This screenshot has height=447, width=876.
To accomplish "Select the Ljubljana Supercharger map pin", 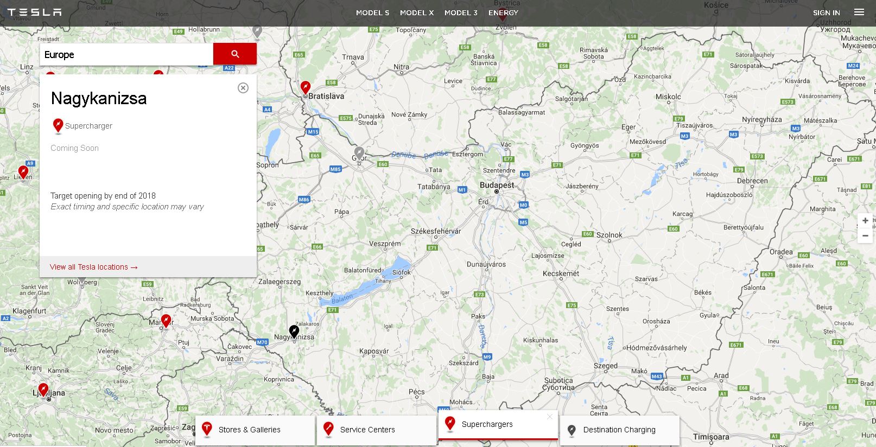I will click(43, 389).
